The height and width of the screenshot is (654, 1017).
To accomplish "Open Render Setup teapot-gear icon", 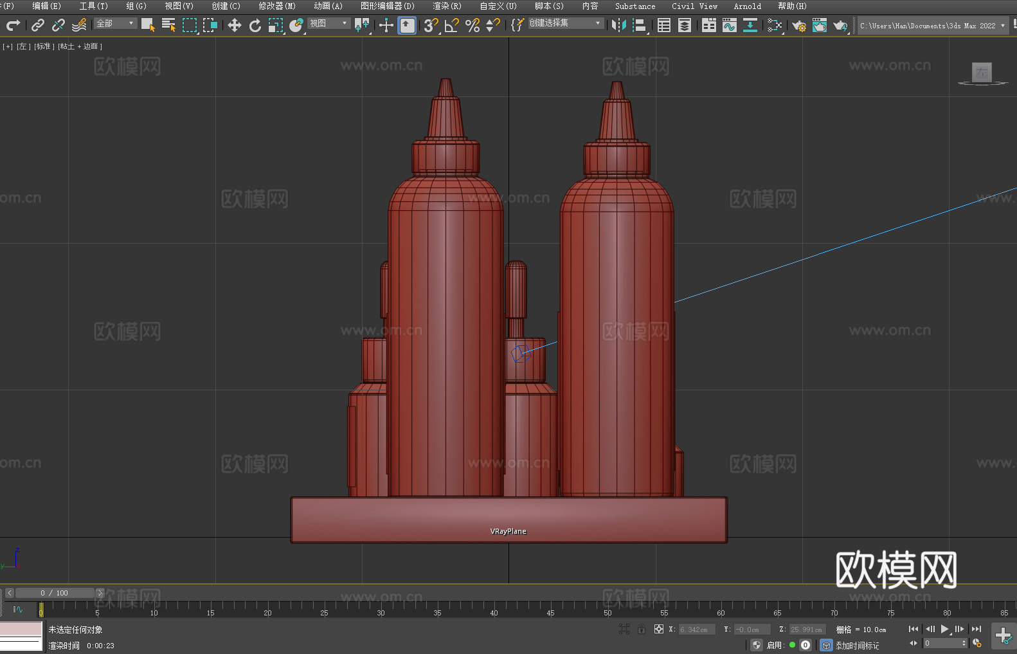I will 799,25.
